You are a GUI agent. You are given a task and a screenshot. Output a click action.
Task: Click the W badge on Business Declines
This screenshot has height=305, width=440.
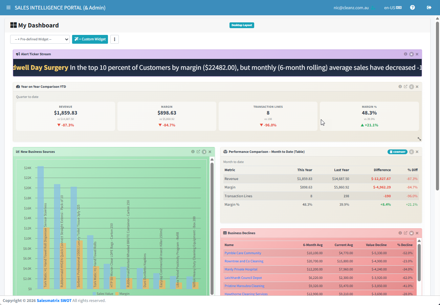(411, 233)
